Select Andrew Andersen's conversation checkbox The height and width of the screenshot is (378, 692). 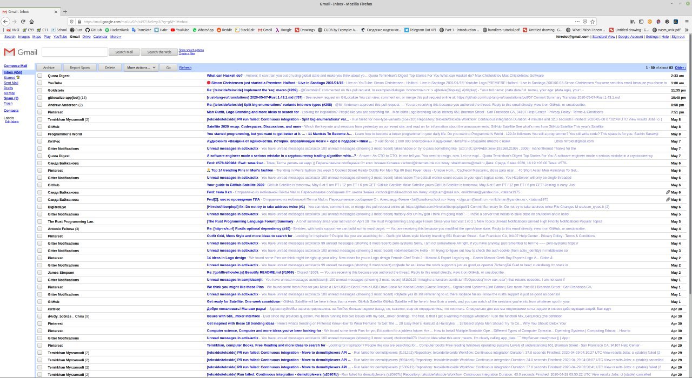[x=39, y=105]
